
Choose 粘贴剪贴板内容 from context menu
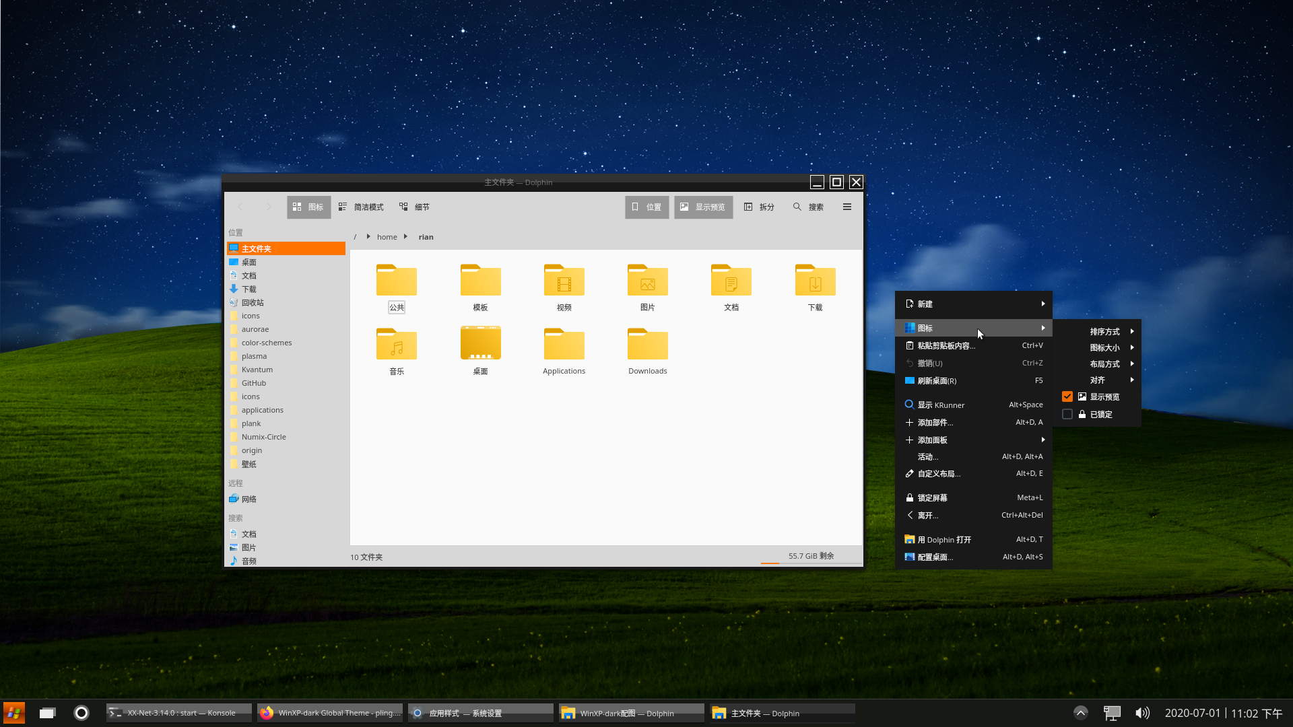(x=973, y=345)
